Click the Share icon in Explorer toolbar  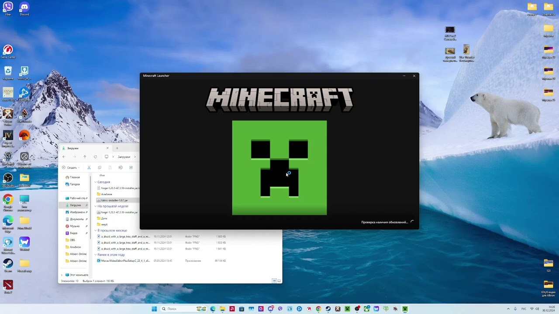coord(131,167)
